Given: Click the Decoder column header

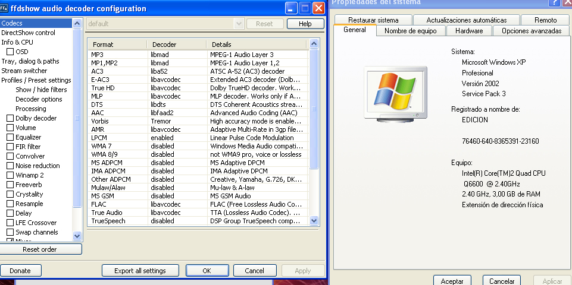Looking at the screenshot, I should coord(177,45).
